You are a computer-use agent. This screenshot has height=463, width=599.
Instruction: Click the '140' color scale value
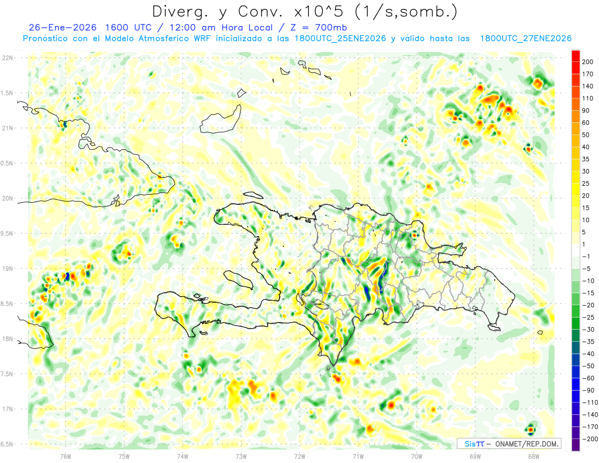point(588,86)
